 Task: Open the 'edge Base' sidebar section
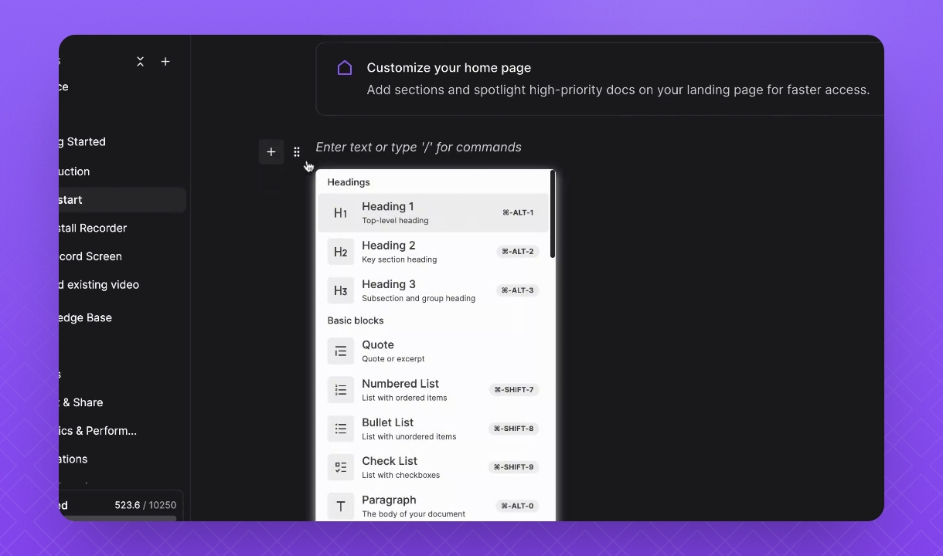point(85,317)
